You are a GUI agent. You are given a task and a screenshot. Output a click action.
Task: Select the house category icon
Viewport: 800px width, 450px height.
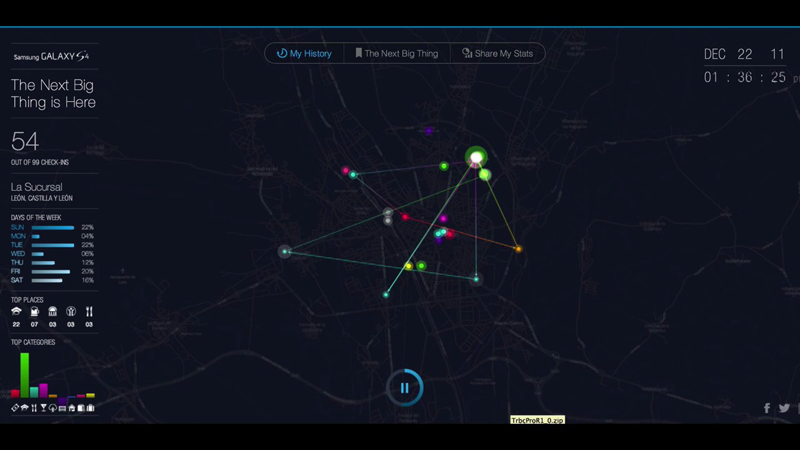pos(72,408)
